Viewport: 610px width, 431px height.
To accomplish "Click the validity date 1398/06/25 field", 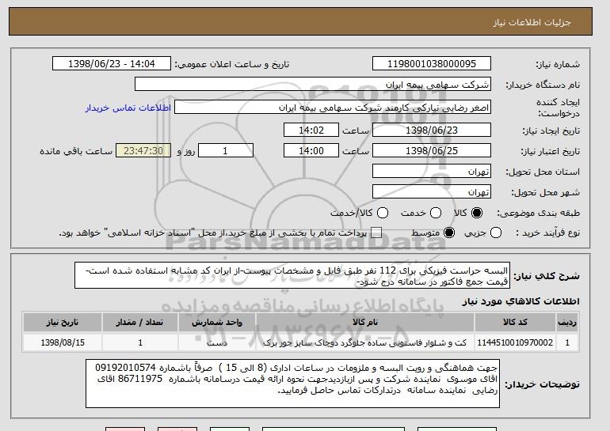I will 432,151.
